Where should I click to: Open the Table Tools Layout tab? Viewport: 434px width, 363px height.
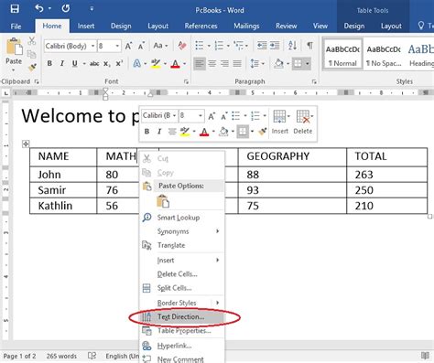(391, 26)
